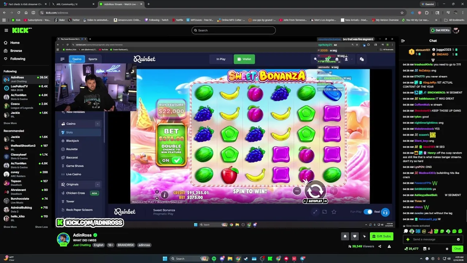Reload the Kick page
467x263 pixels.
[x=19, y=12]
